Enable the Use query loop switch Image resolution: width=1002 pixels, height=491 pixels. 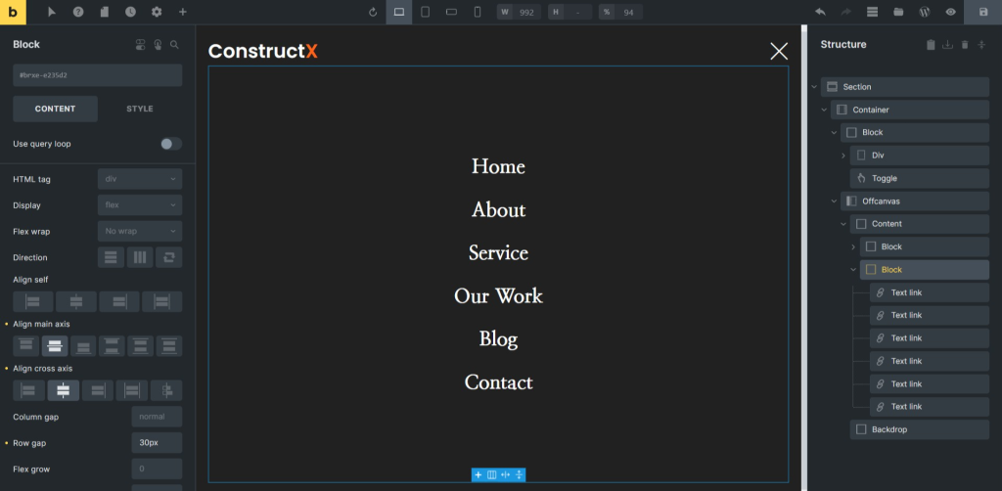[x=170, y=145]
